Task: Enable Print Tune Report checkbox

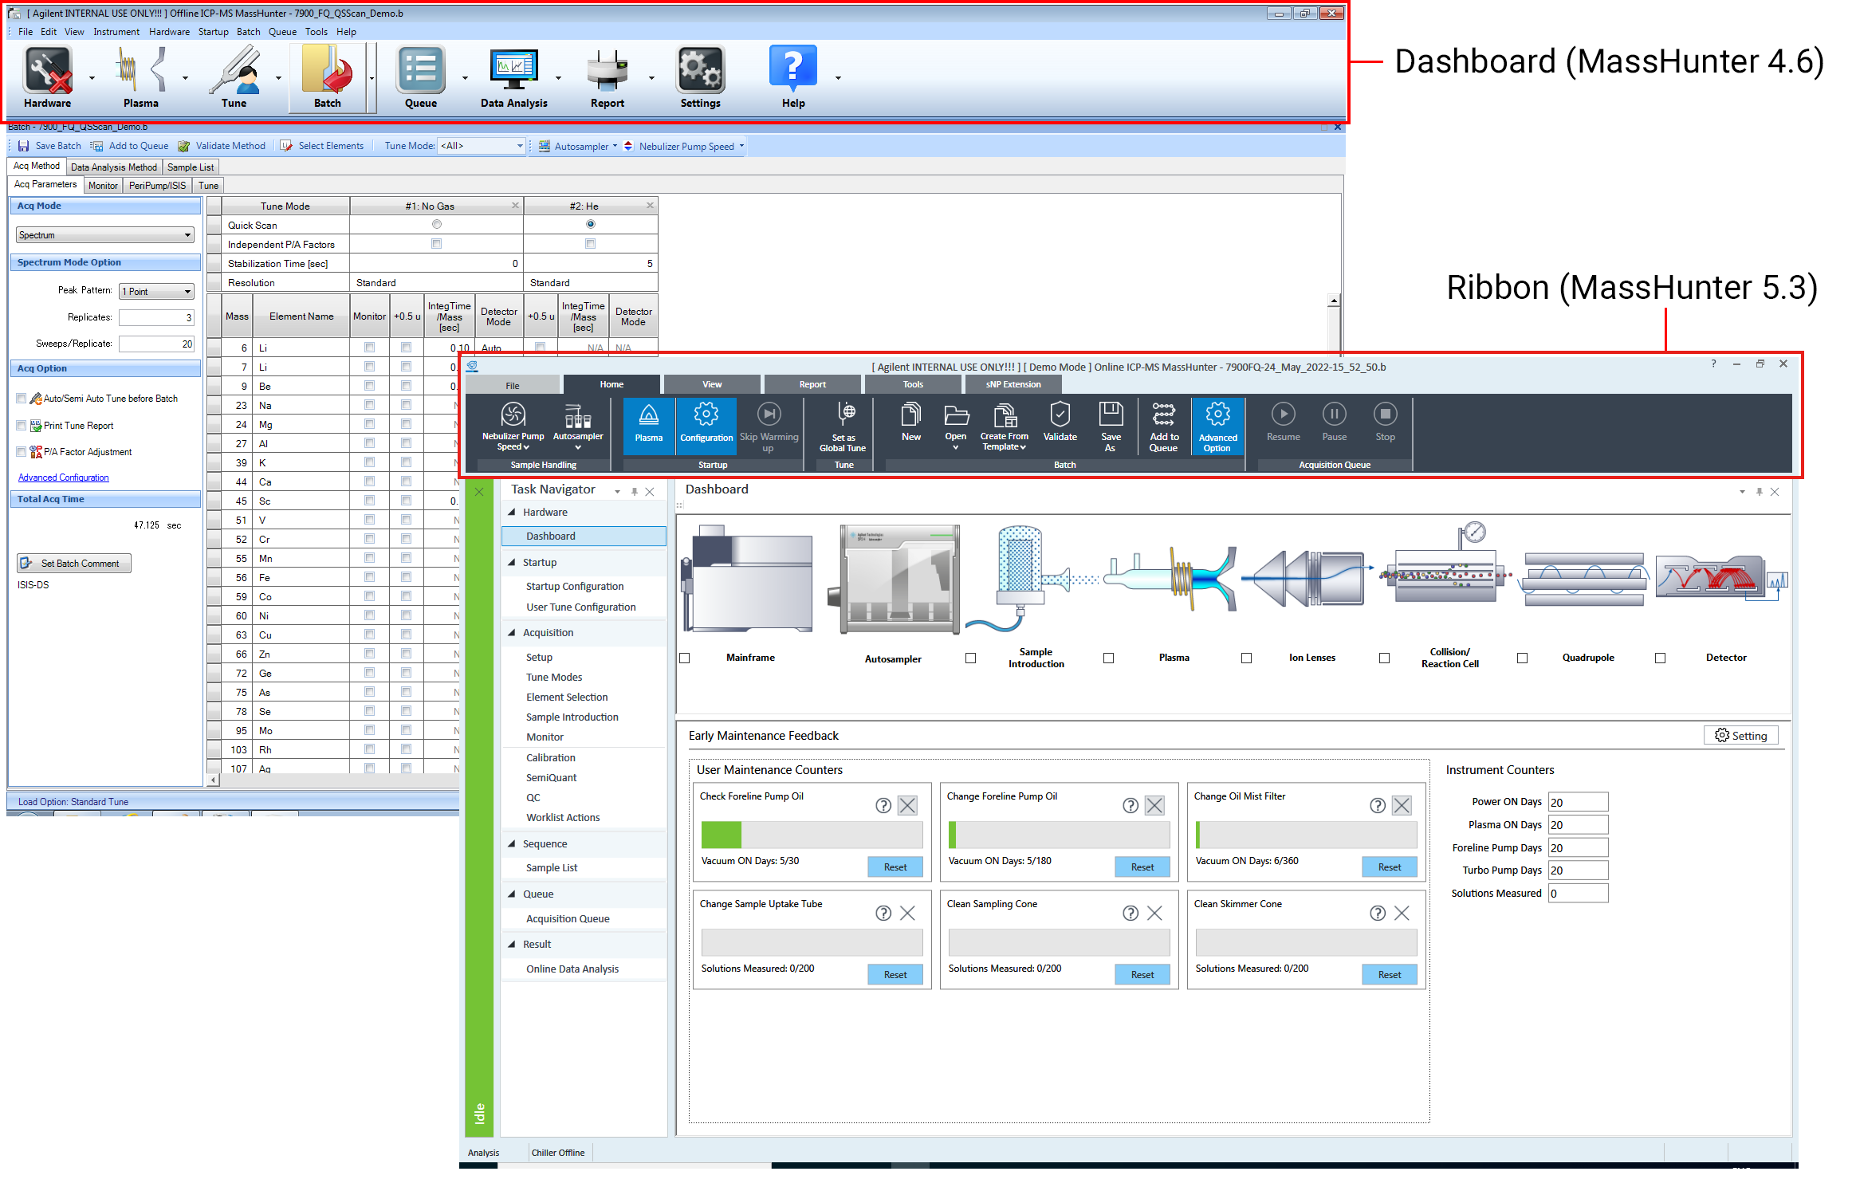Action: click(x=22, y=426)
